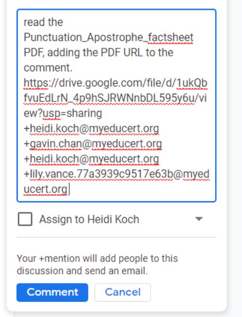Click the word Punctuation_Apostrophe_factsheet in the comment
Screen dimensions: 242x317
(109, 38)
